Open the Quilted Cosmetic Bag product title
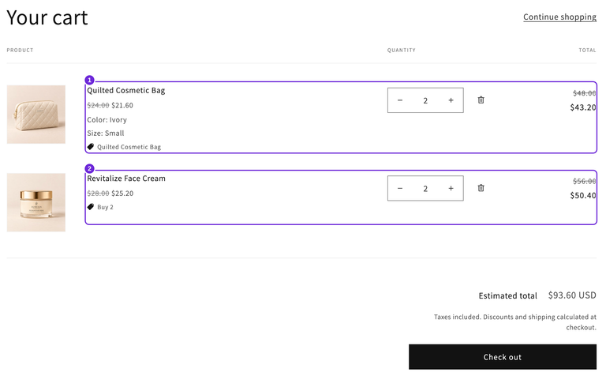Screen dimensions: 606x376 pyautogui.click(x=126, y=90)
